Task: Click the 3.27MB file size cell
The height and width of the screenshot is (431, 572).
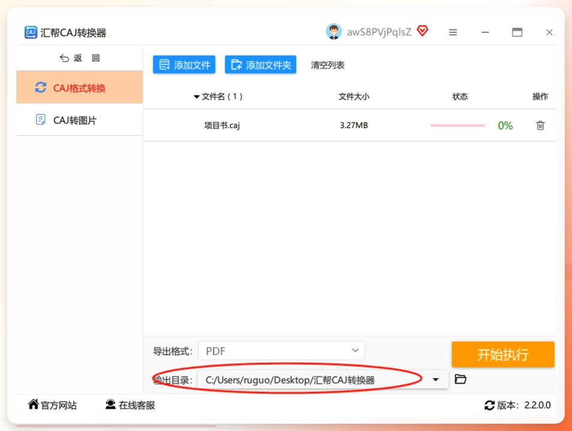Action: pyautogui.click(x=354, y=125)
